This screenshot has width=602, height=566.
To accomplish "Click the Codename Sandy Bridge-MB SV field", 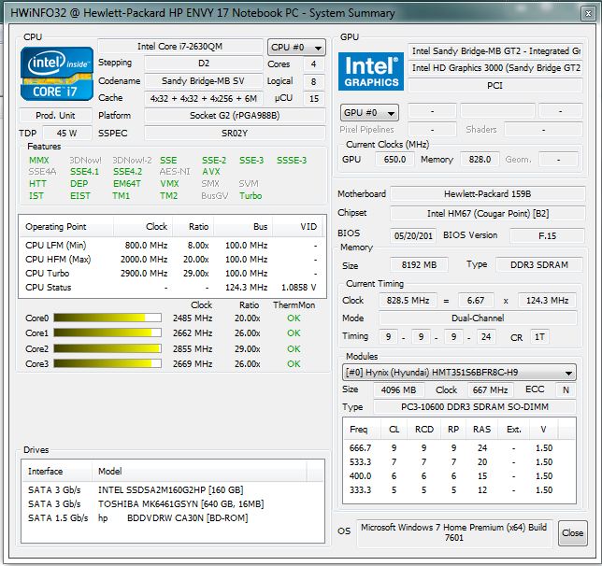I will (204, 81).
